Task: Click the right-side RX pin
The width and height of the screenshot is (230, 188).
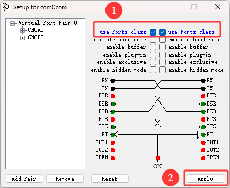Action: point(203,80)
